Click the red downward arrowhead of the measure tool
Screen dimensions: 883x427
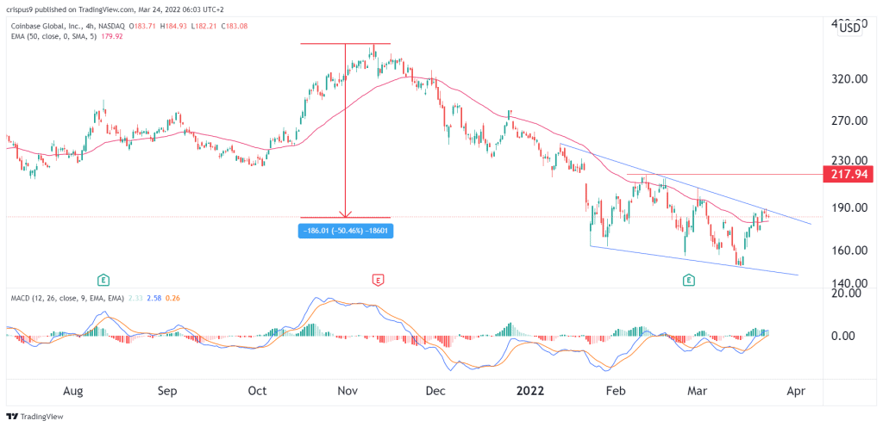[345, 213]
